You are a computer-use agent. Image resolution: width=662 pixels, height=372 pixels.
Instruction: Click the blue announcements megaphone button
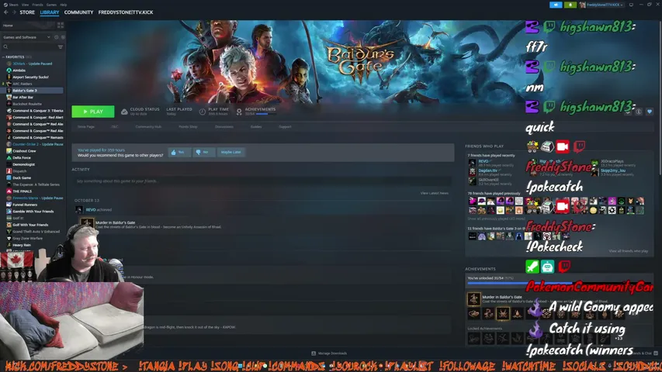[x=556, y=5]
